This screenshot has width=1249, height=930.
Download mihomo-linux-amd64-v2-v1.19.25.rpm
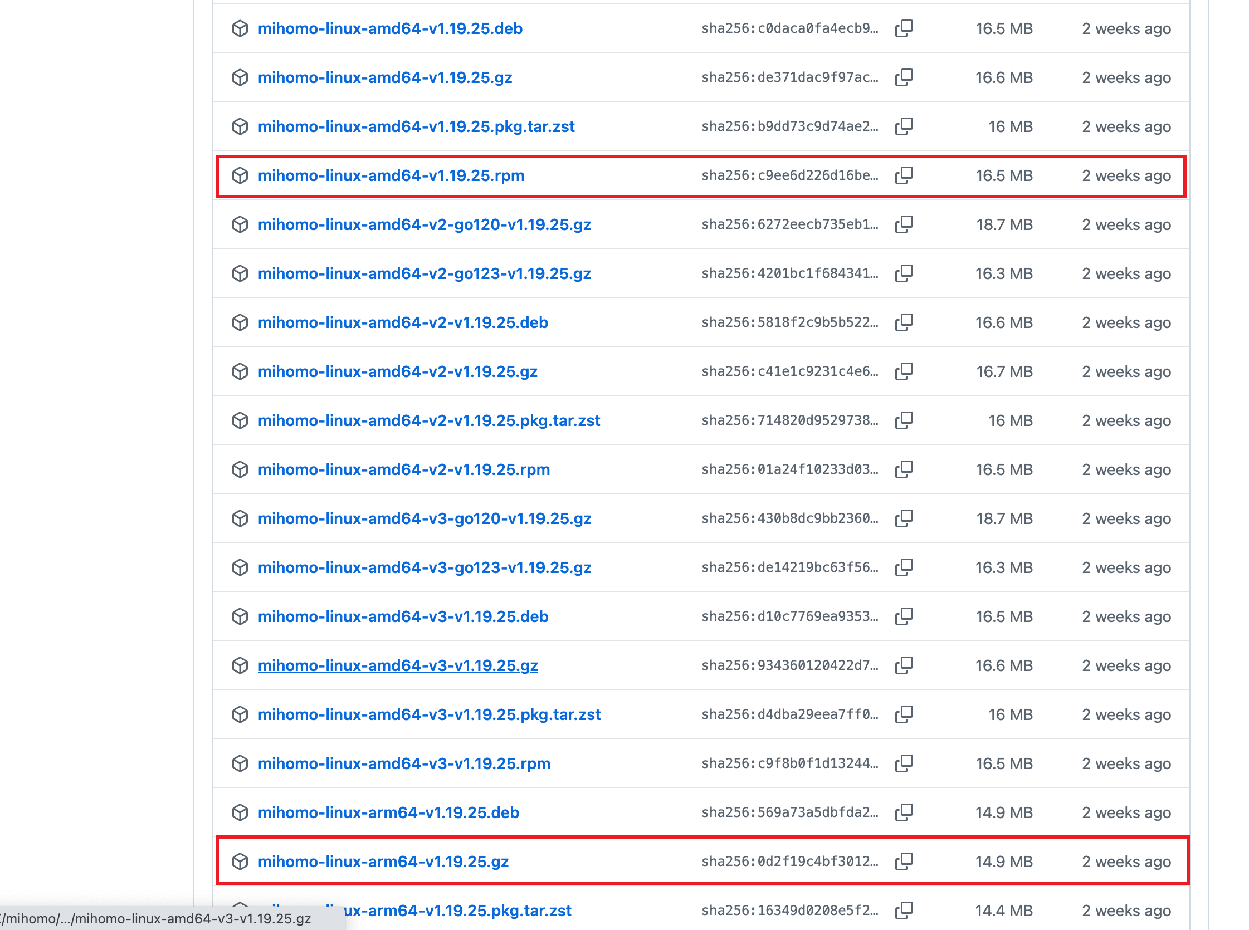[x=404, y=469]
